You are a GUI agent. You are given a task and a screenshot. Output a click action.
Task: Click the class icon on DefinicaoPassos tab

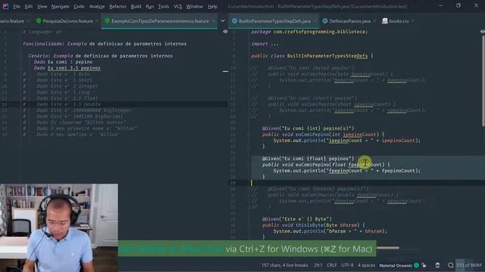click(x=325, y=21)
